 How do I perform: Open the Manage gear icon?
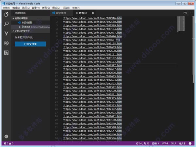click(6, 136)
